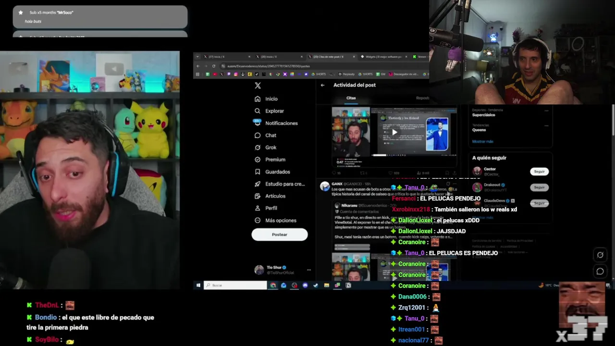Open Premium in X sidebar
This screenshot has width=615, height=346.
click(x=270, y=160)
